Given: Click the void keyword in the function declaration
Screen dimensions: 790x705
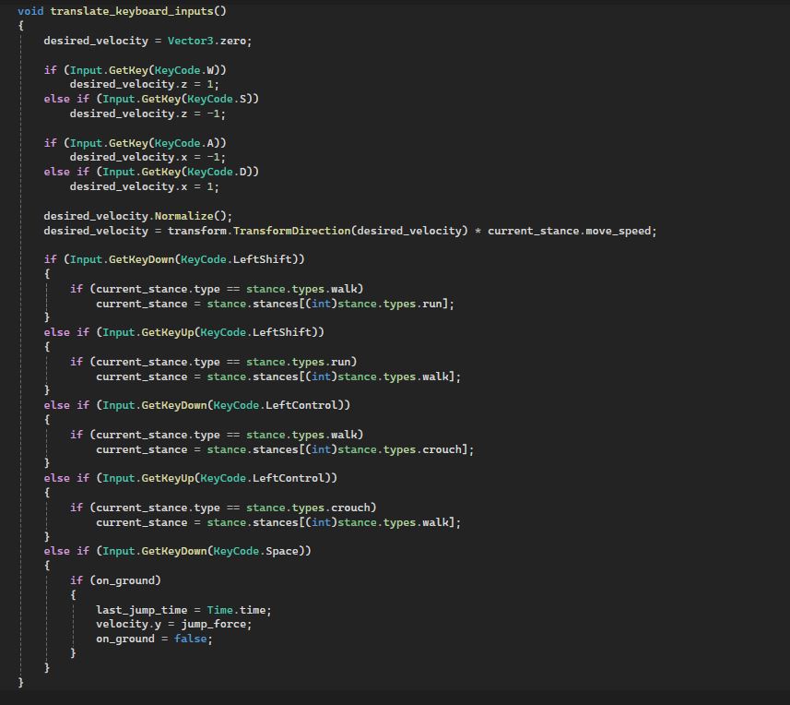Looking at the screenshot, I should click(30, 11).
